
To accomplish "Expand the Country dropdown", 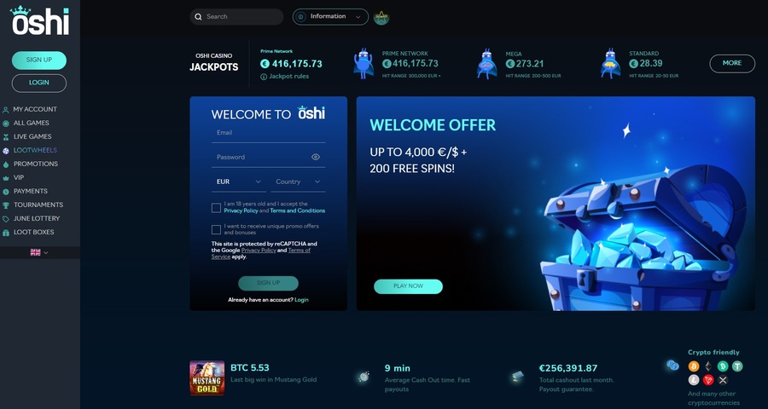I will click(298, 181).
